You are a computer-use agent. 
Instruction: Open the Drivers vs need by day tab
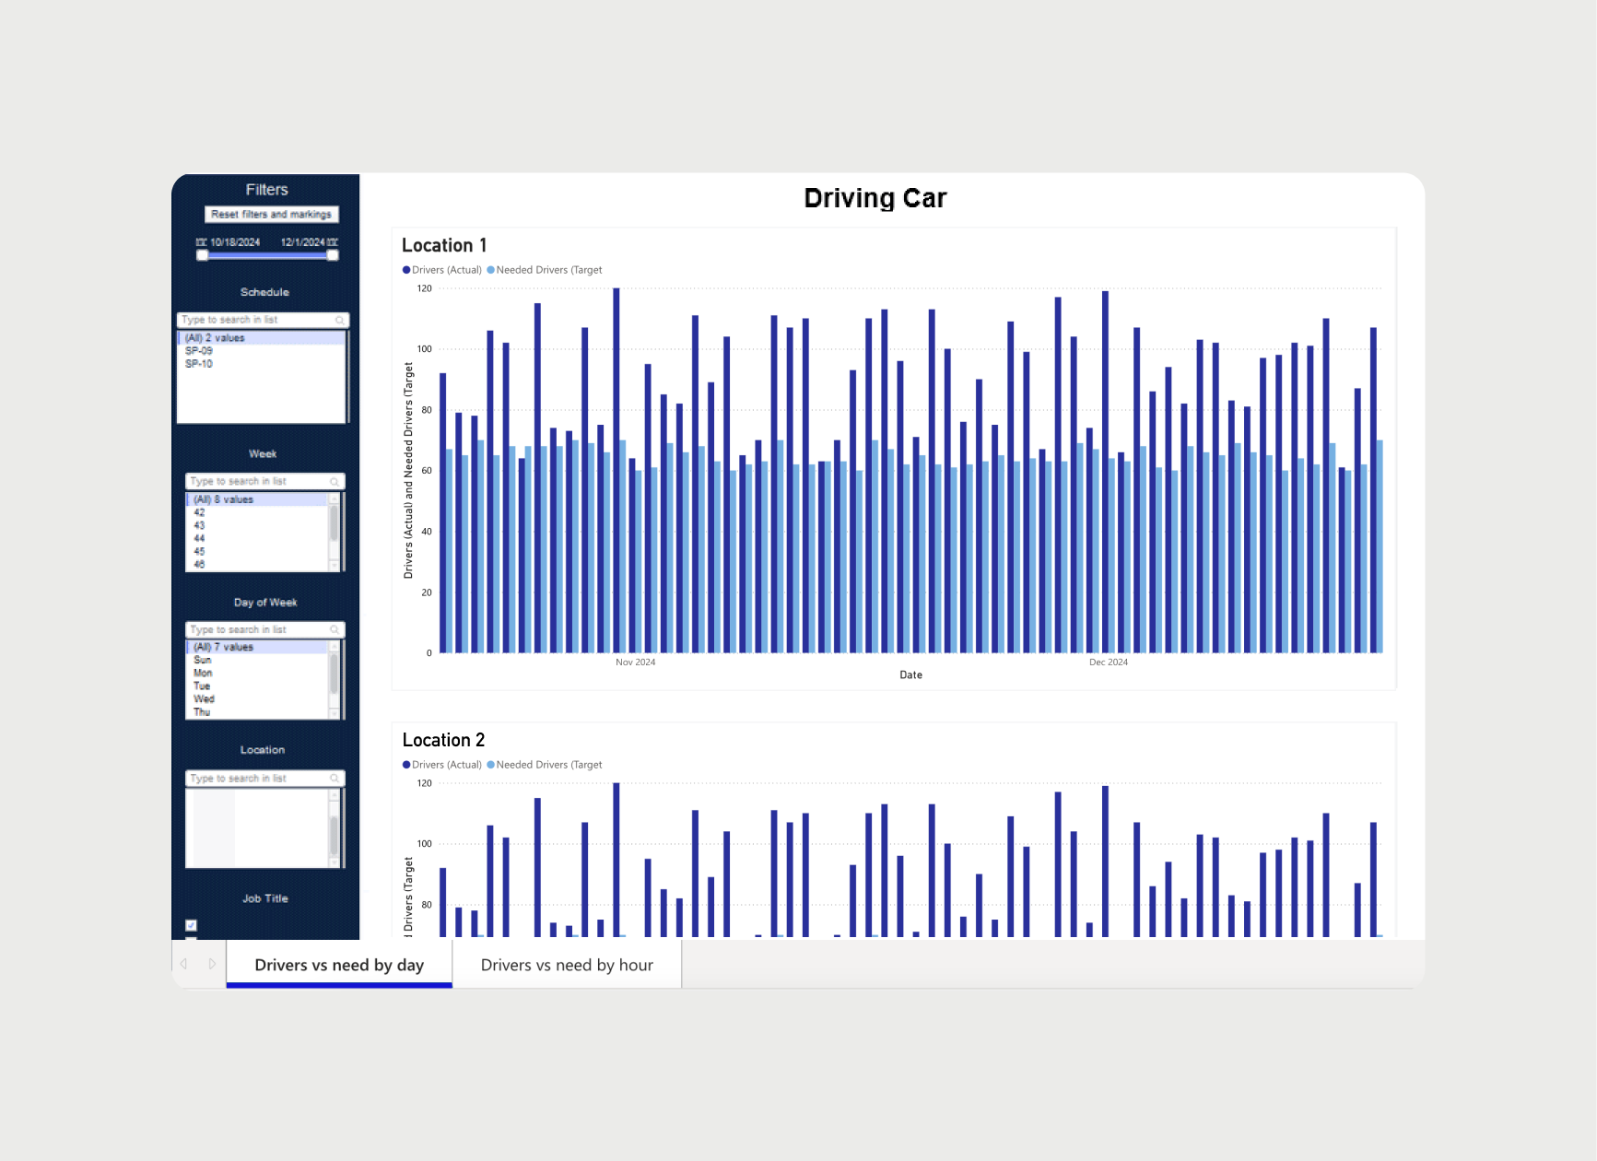(339, 965)
